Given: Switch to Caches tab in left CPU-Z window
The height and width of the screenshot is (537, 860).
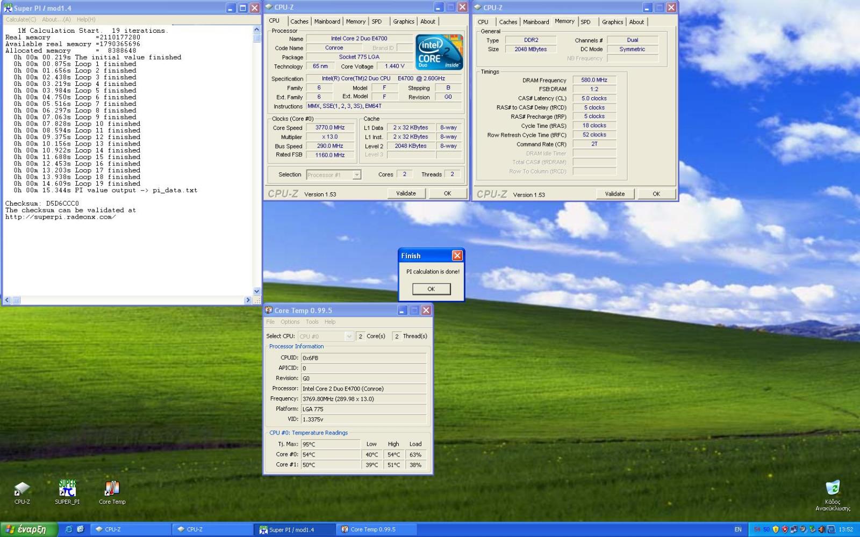Looking at the screenshot, I should coord(299,21).
